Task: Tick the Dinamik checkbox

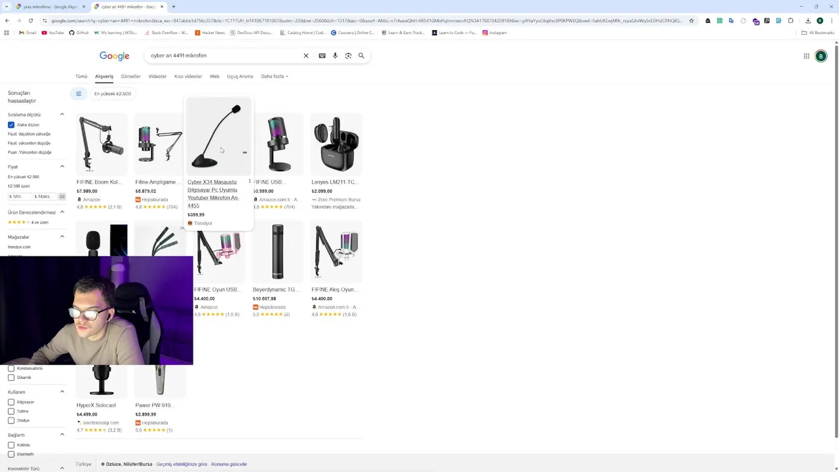Action: tap(11, 378)
